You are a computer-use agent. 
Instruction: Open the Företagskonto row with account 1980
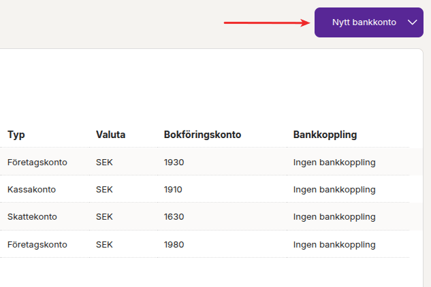(37, 244)
